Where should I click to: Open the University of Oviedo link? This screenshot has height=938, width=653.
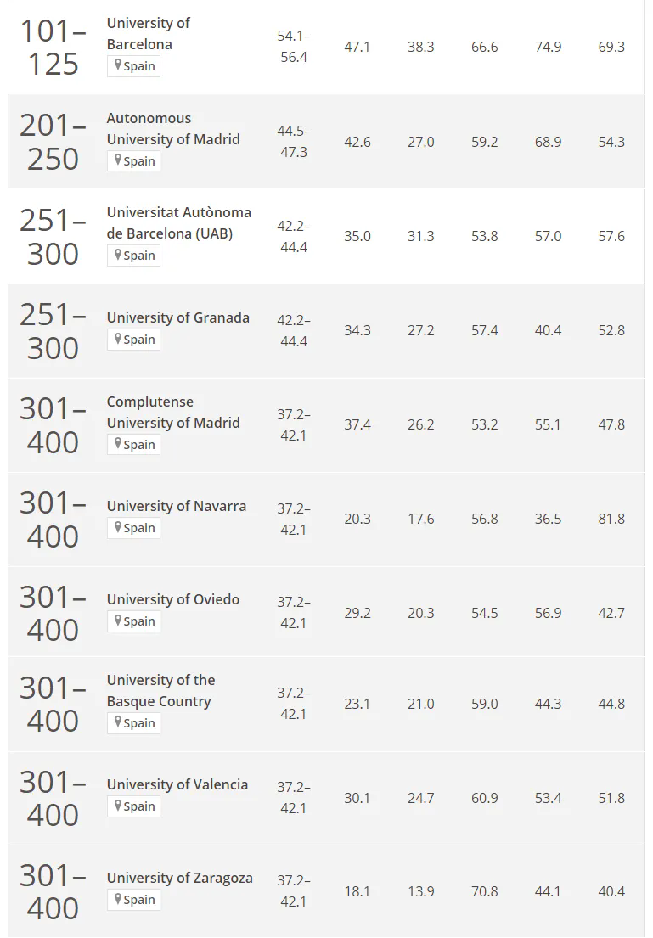click(x=173, y=599)
